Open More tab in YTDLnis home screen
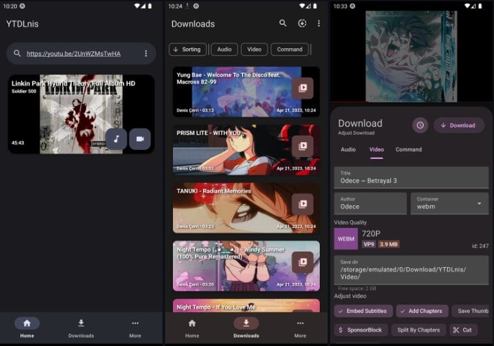Image resolution: width=494 pixels, height=346 pixels. (x=135, y=328)
